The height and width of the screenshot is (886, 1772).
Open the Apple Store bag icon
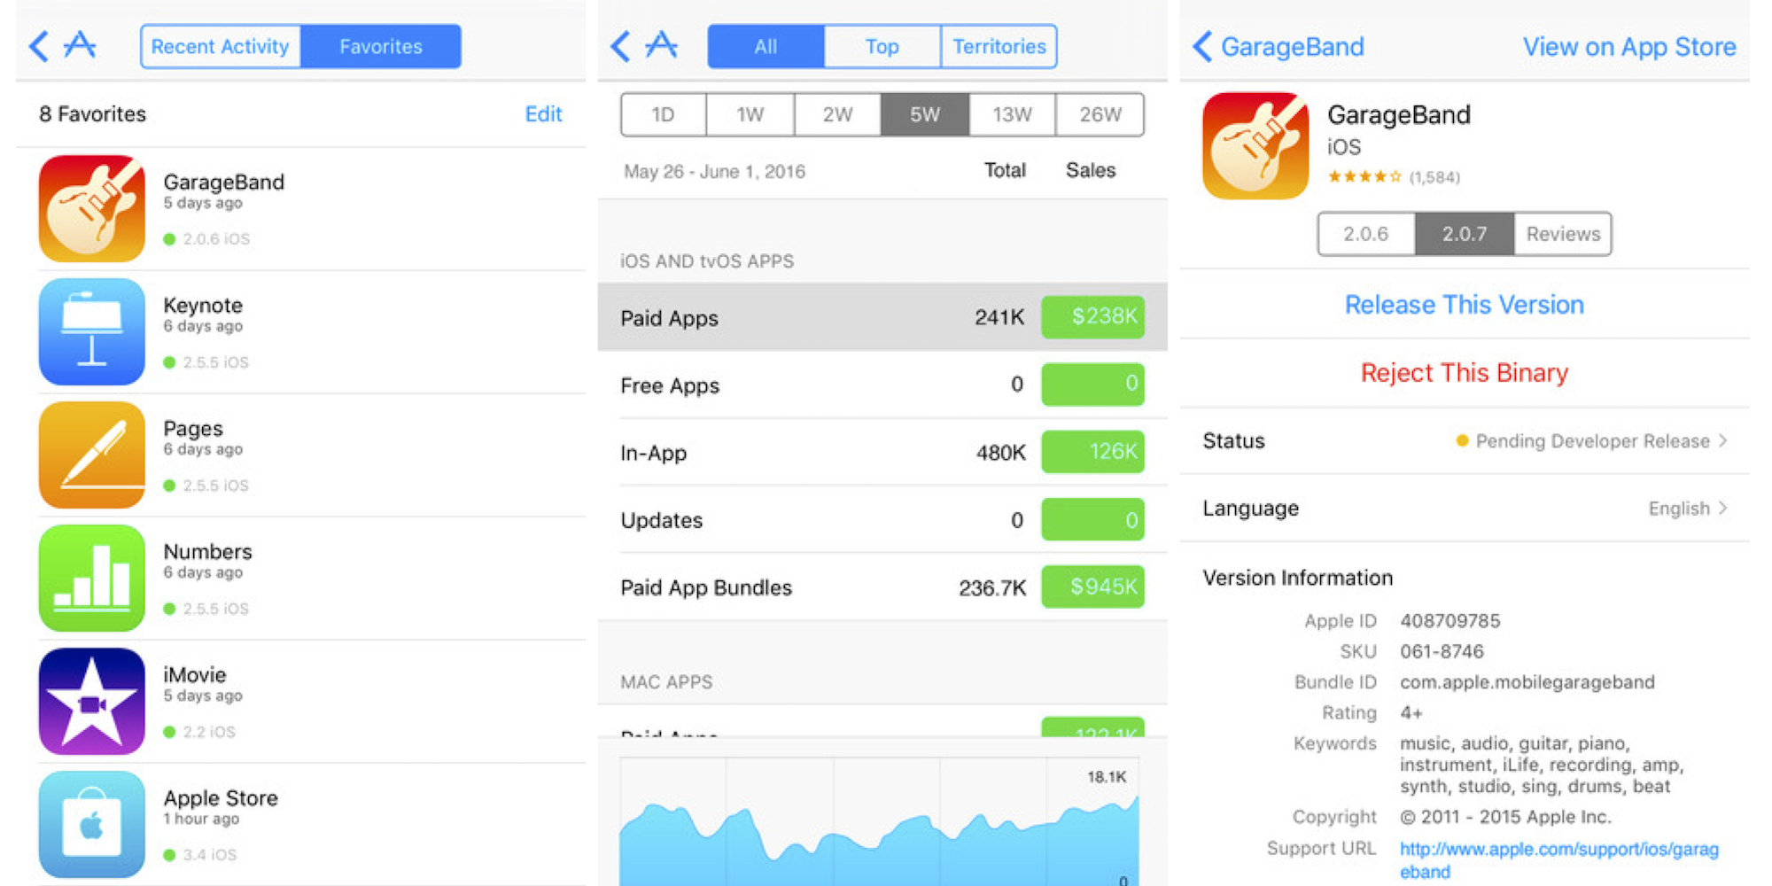[91, 824]
